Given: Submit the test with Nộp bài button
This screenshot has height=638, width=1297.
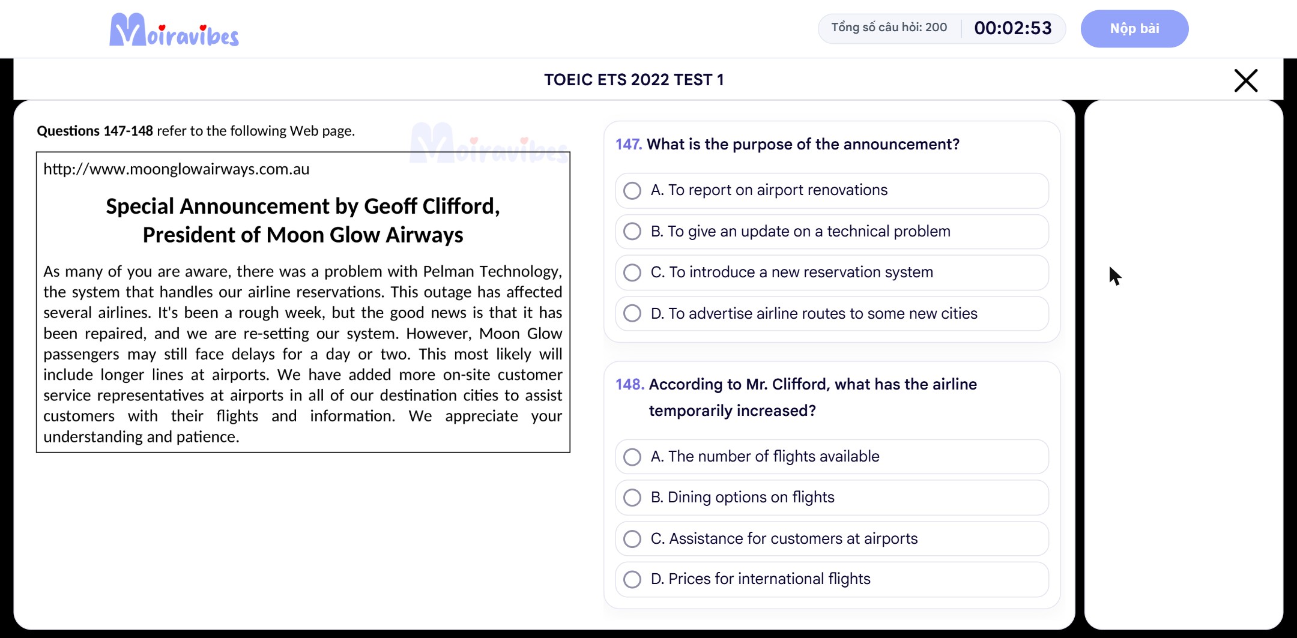Looking at the screenshot, I should [x=1134, y=28].
